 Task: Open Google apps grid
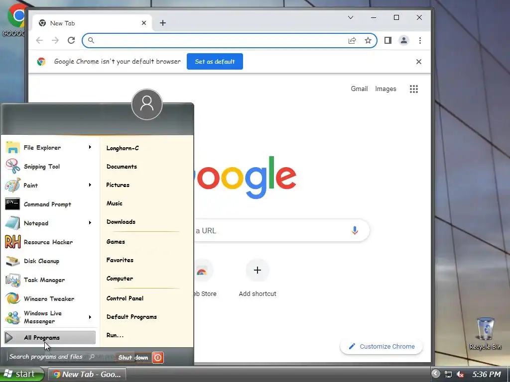point(414,89)
